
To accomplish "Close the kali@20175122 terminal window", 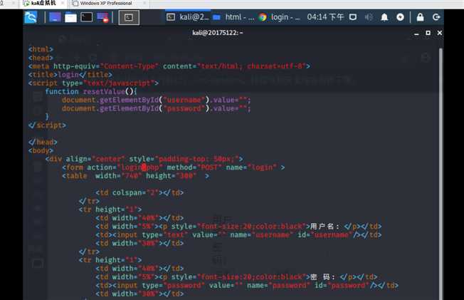I will pos(439,33).
